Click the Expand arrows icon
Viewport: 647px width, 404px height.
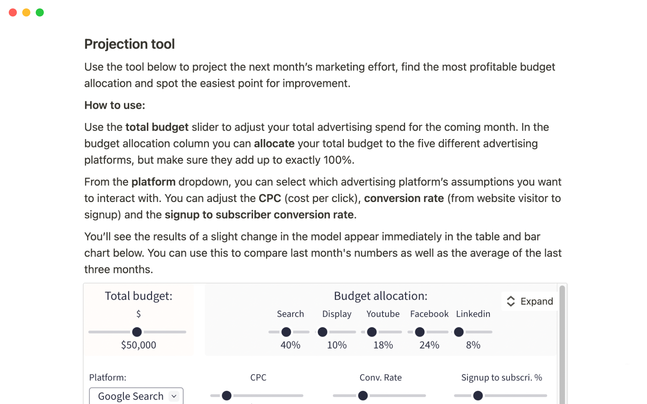pyautogui.click(x=511, y=301)
